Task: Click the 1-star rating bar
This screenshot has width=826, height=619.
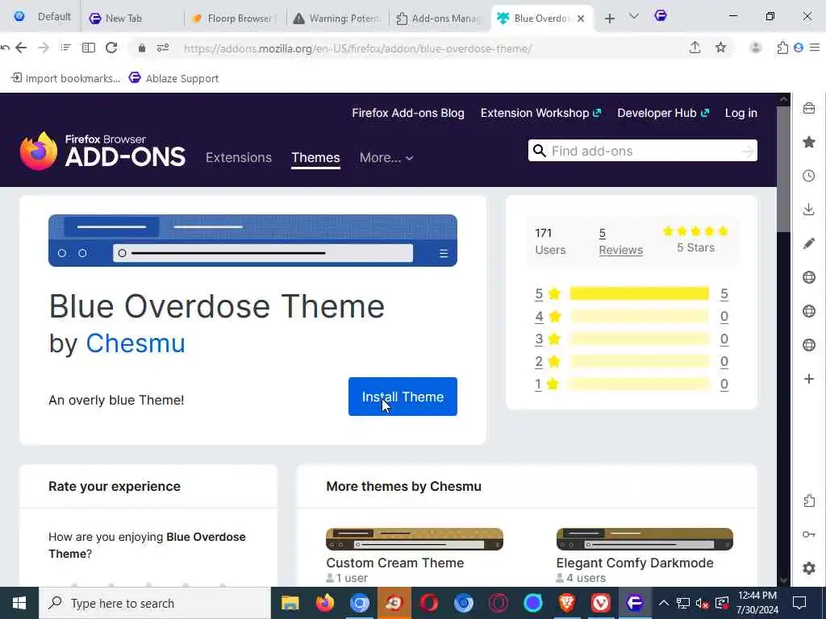Action: tap(640, 384)
